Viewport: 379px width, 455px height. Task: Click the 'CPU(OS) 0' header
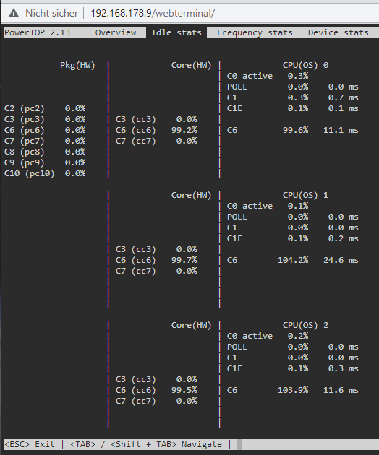coord(305,65)
